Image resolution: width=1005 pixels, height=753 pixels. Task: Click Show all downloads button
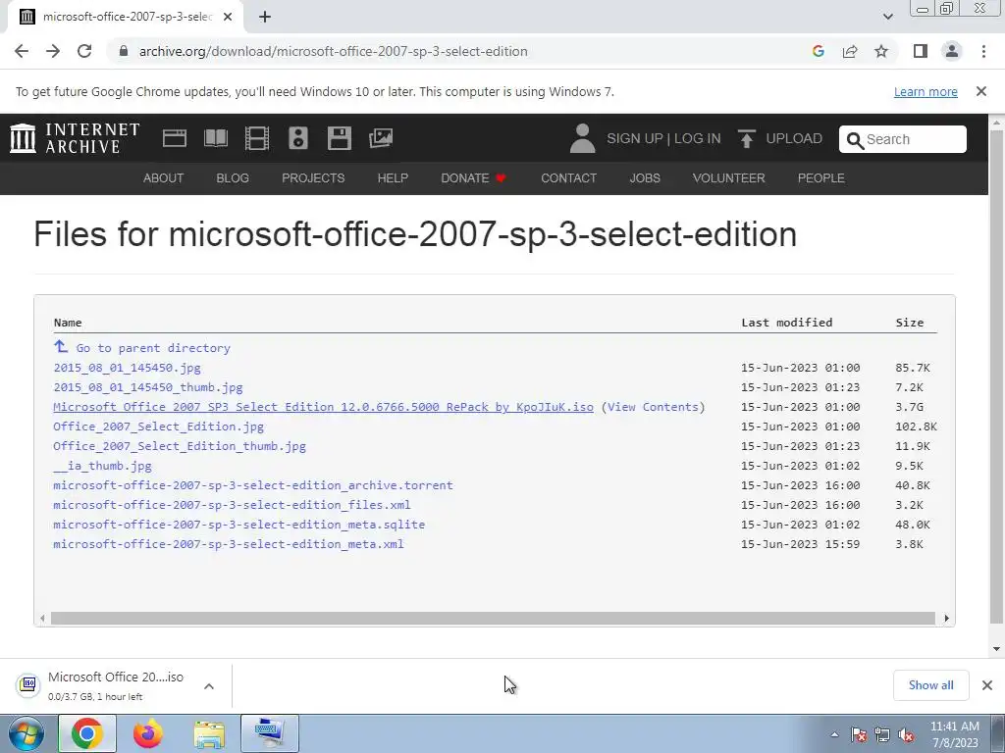(930, 685)
